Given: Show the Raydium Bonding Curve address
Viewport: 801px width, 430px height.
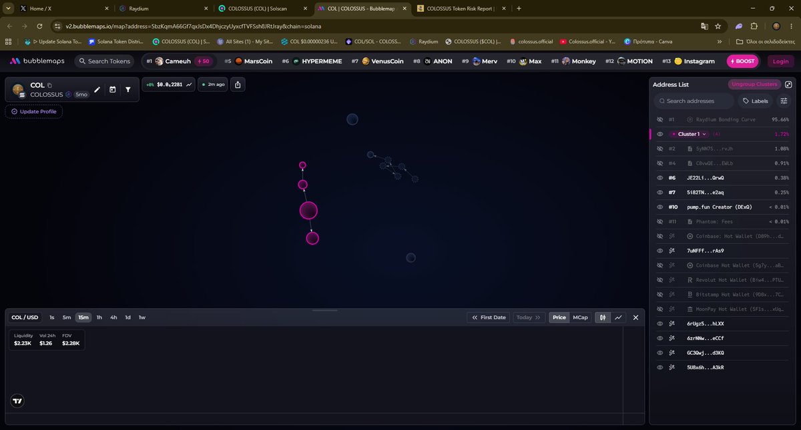Looking at the screenshot, I should pos(659,119).
